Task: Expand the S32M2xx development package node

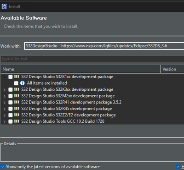Action: (5, 96)
